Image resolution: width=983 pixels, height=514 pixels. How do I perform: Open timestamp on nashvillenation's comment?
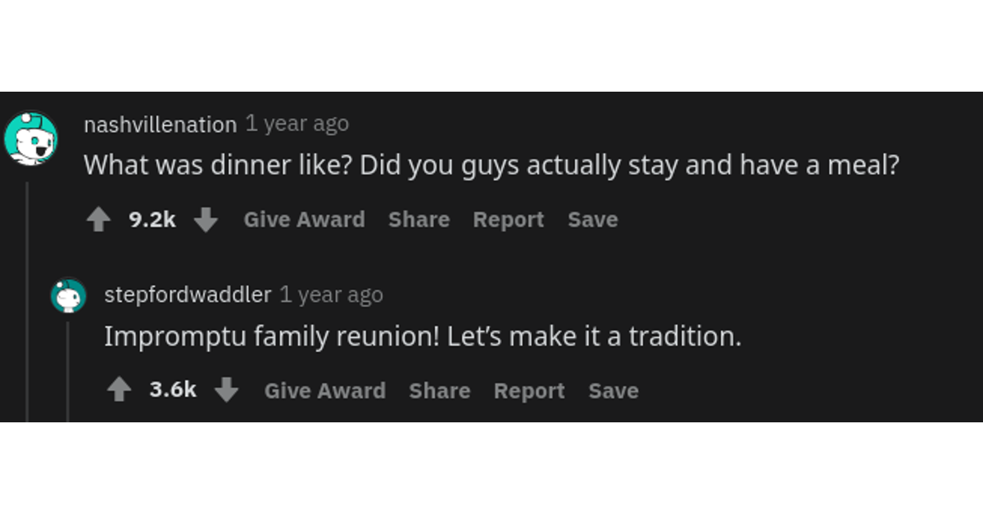(297, 124)
